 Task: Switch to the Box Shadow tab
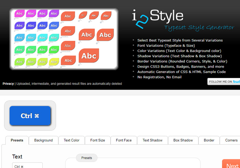pyautogui.click(x=183, y=140)
